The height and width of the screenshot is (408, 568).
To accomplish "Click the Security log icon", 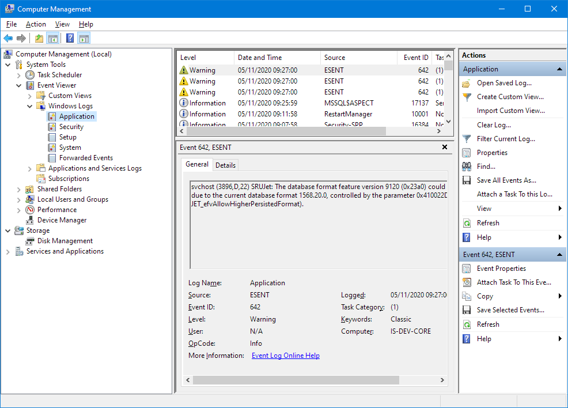I will (52, 127).
